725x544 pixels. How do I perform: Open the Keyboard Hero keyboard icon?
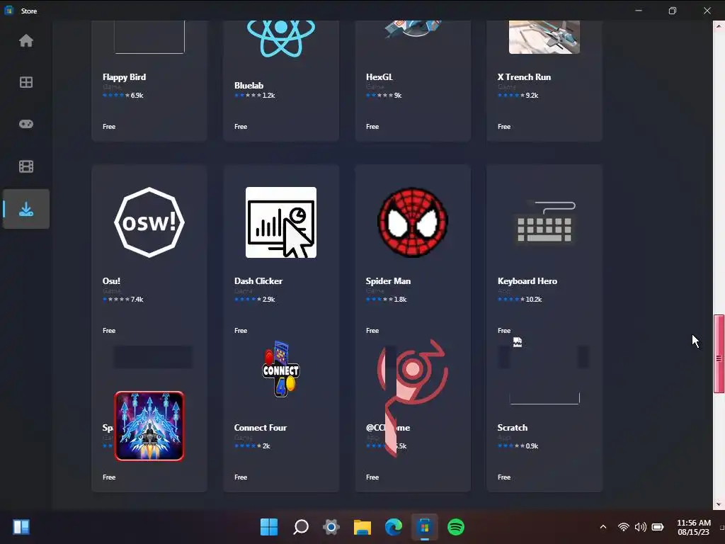[x=544, y=222]
